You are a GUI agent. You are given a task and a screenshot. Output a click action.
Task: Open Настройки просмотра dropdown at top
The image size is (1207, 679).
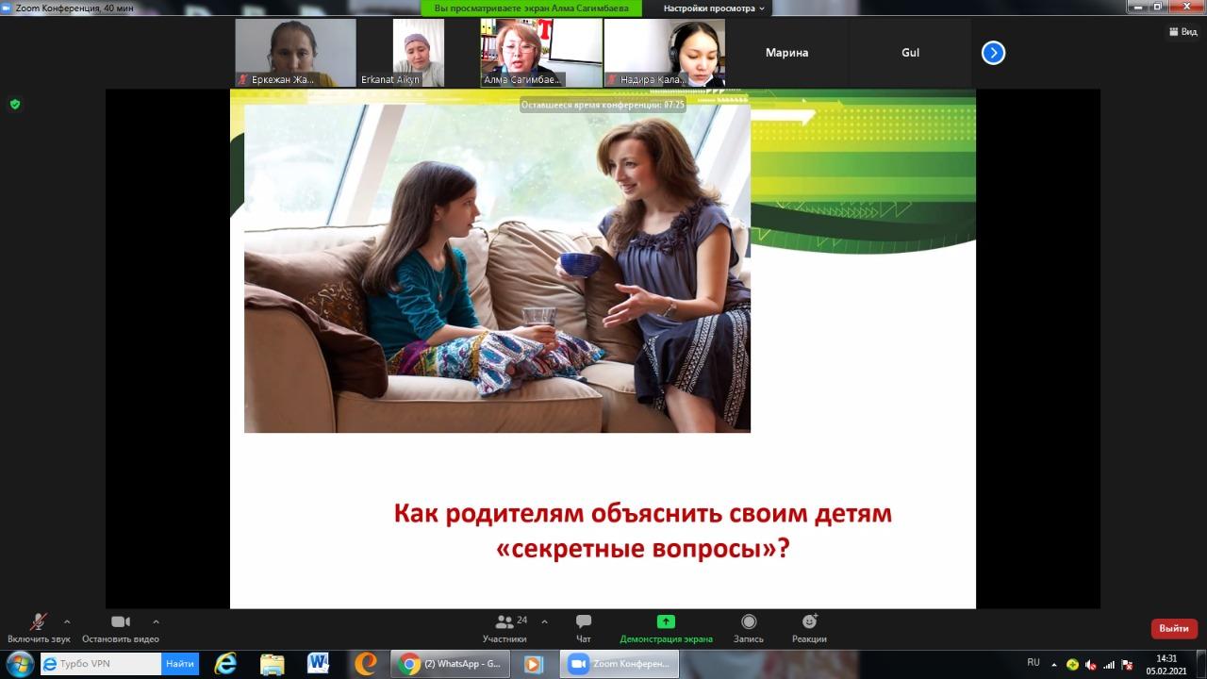click(716, 8)
